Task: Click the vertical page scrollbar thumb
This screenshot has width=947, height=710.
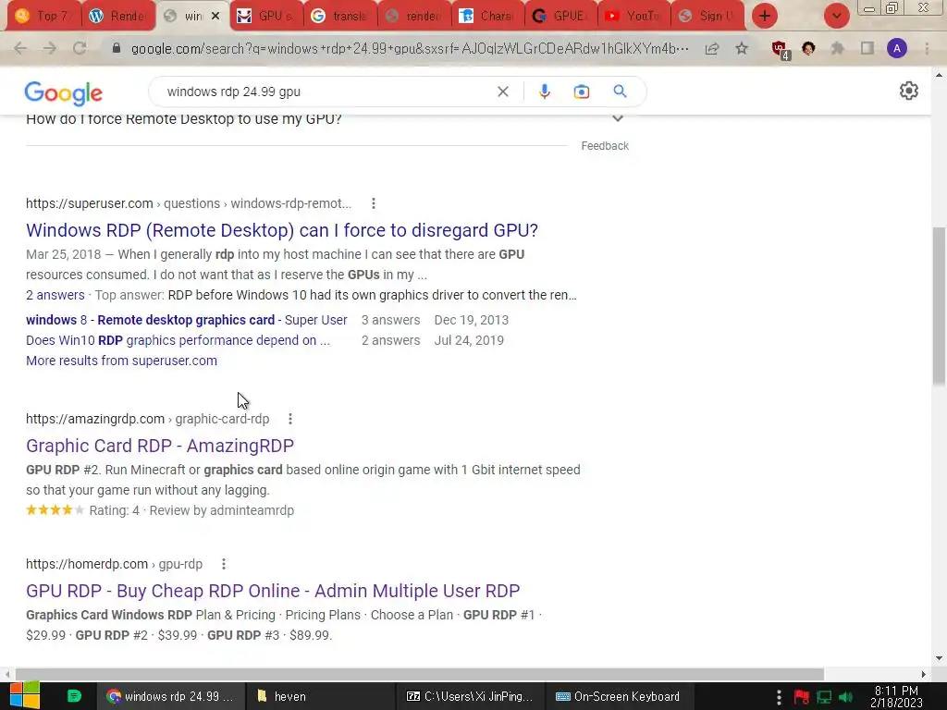Action: 939,305
